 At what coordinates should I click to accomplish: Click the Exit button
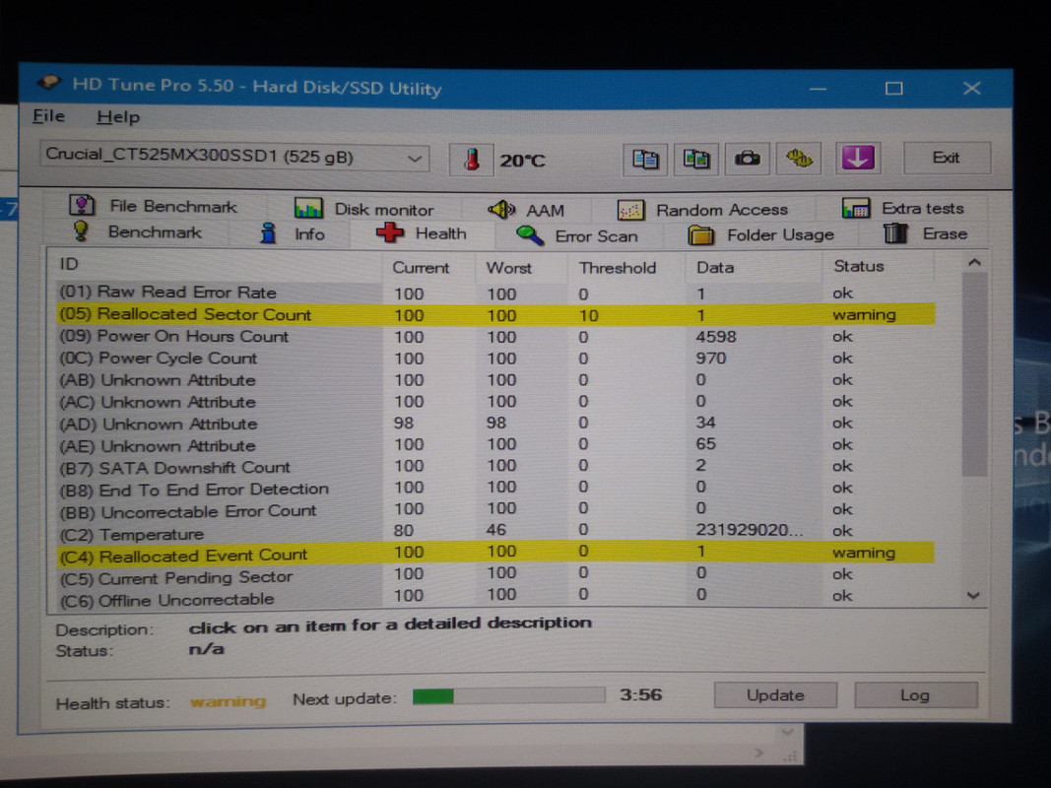[947, 158]
